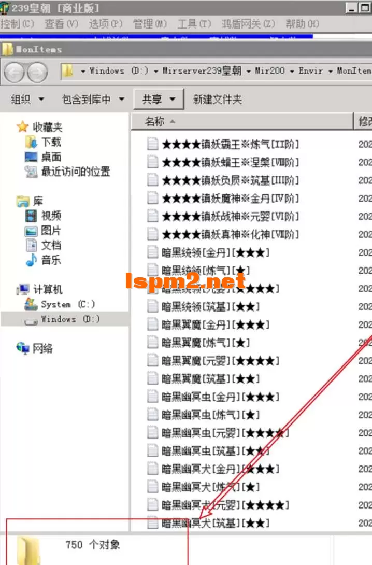The image size is (372, 565).
Task: Go back with the Explorer back arrow
Action: [x=14, y=72]
